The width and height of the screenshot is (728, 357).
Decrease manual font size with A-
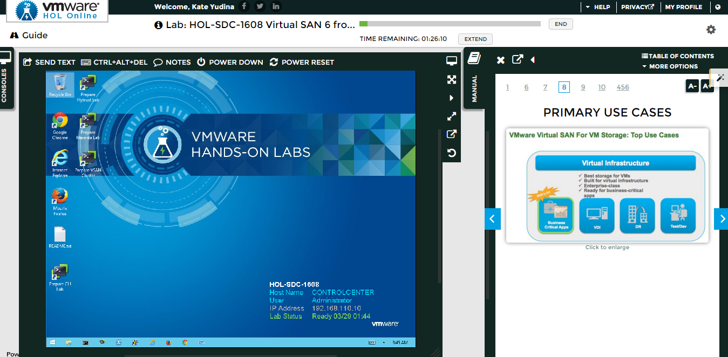pyautogui.click(x=692, y=86)
